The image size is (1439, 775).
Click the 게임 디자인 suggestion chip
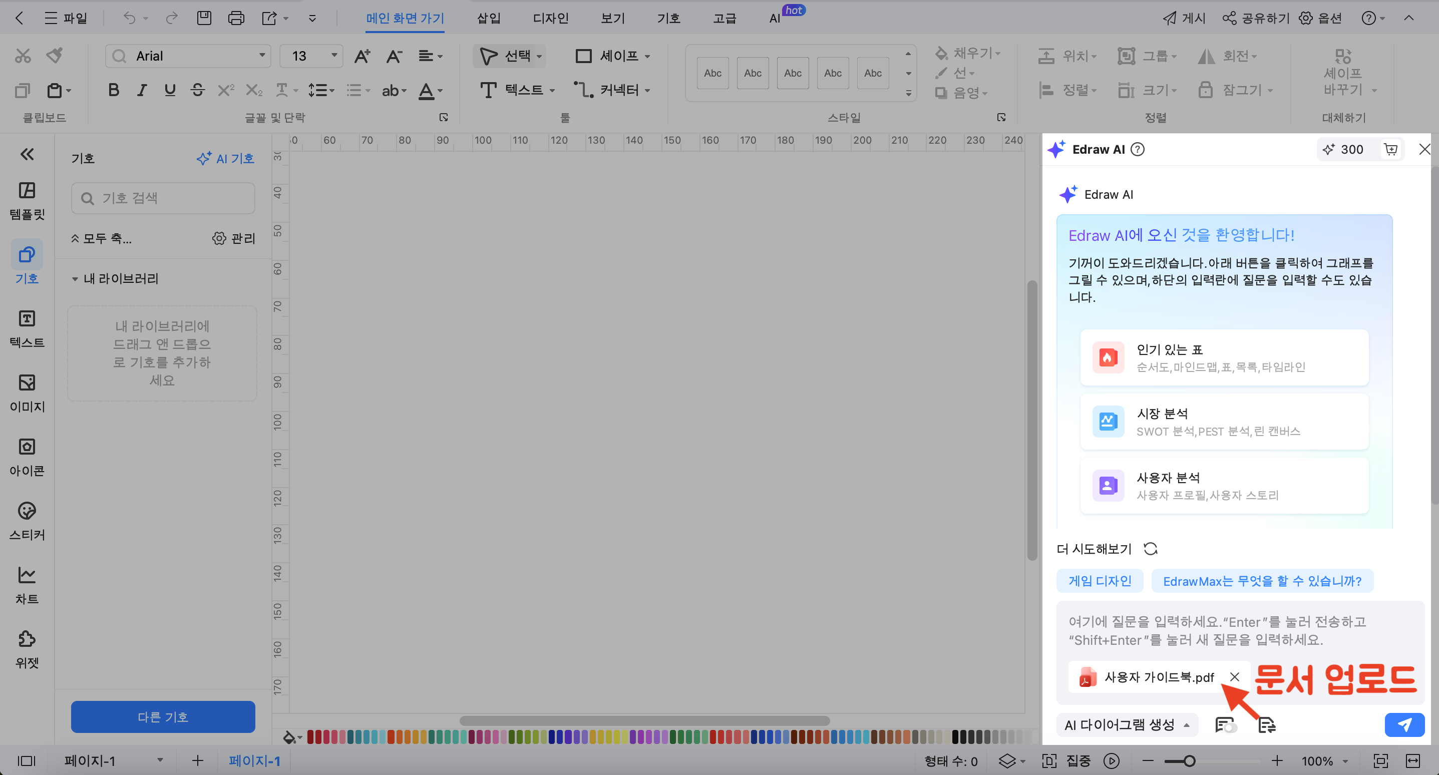tap(1100, 581)
